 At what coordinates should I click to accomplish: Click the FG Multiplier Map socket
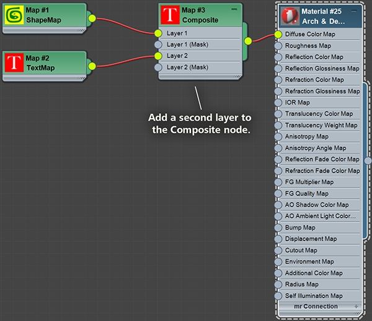[278, 182]
